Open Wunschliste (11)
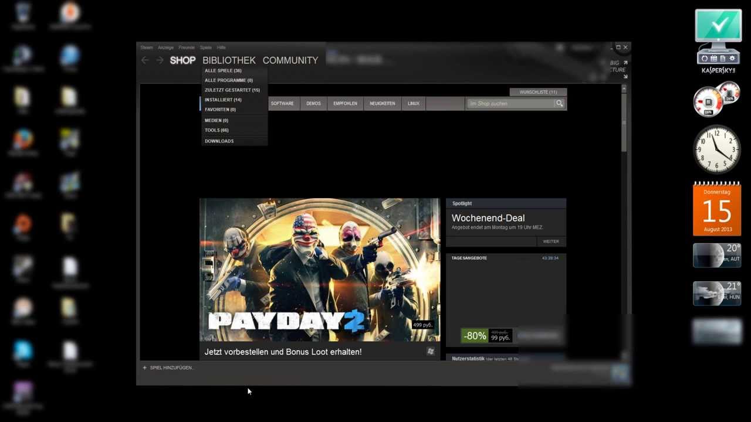 (538, 92)
